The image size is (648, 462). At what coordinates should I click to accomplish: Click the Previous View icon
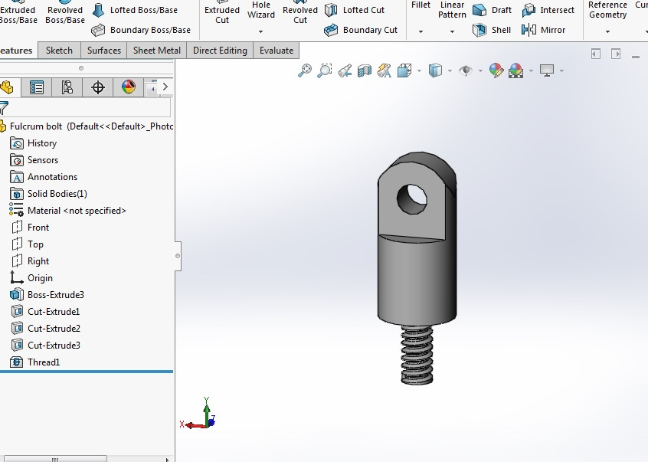[x=344, y=70]
